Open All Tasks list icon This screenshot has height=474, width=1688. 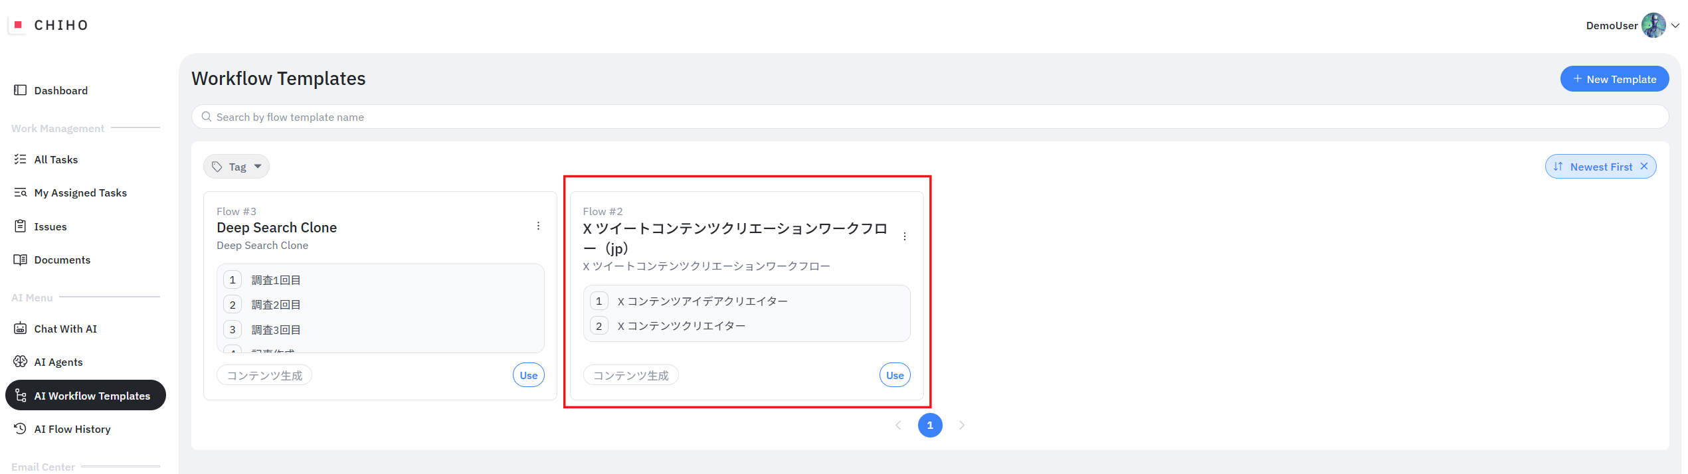[20, 159]
